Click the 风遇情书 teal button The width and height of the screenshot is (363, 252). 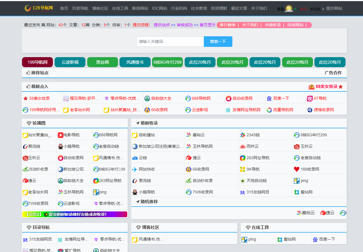click(x=135, y=62)
